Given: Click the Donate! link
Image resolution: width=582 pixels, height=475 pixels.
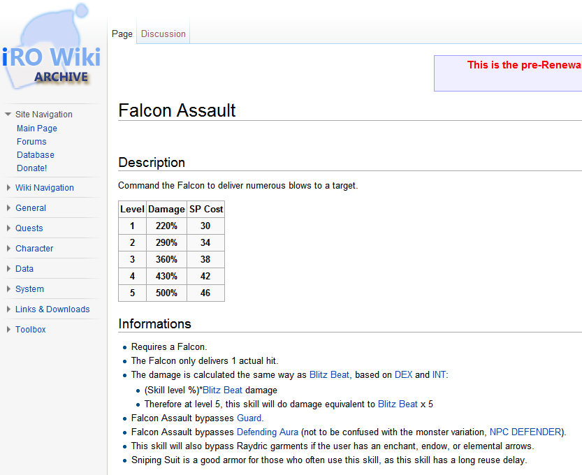Looking at the screenshot, I should click(32, 168).
